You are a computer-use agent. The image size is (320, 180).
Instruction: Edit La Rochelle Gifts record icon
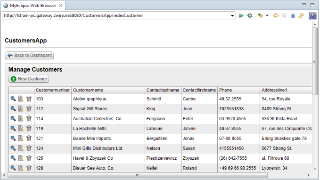[21, 128]
